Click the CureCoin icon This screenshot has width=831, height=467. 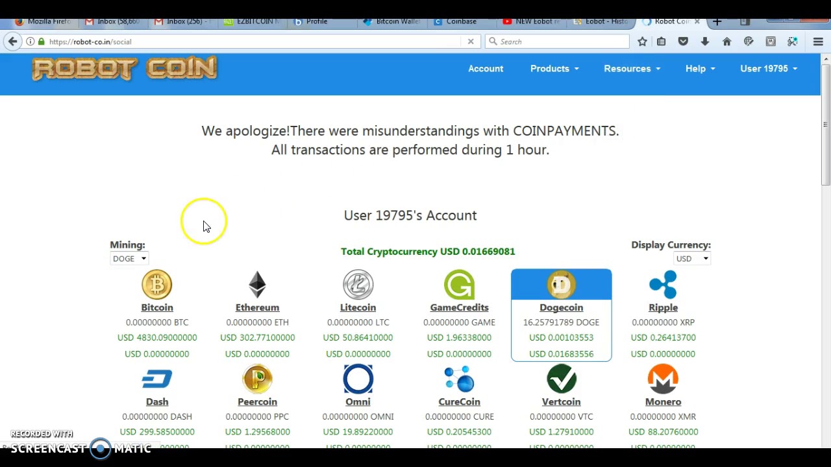click(x=459, y=379)
